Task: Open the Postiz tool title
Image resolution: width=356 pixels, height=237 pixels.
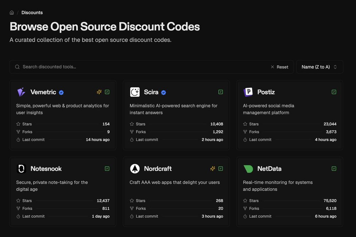Action: [266, 92]
